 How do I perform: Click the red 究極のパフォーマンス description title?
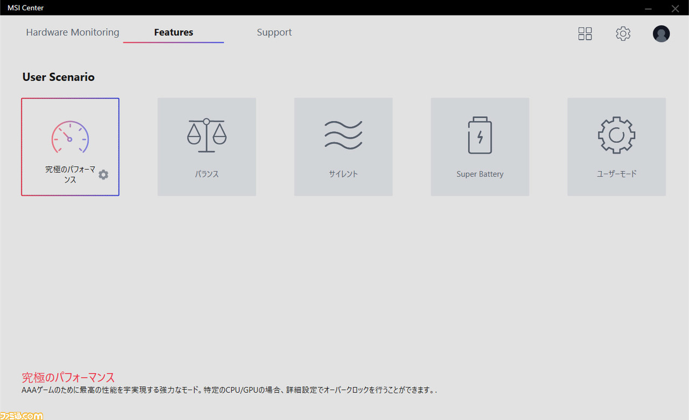(x=68, y=378)
